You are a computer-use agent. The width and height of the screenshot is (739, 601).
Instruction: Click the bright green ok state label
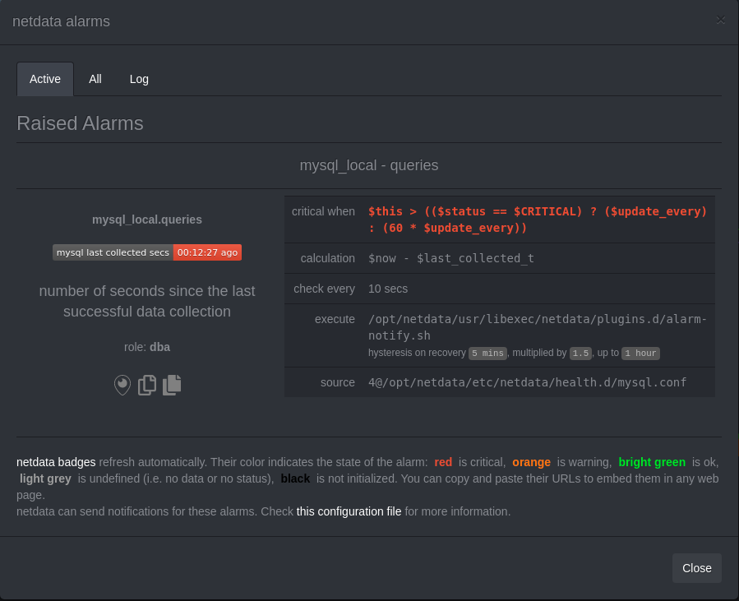(x=651, y=462)
